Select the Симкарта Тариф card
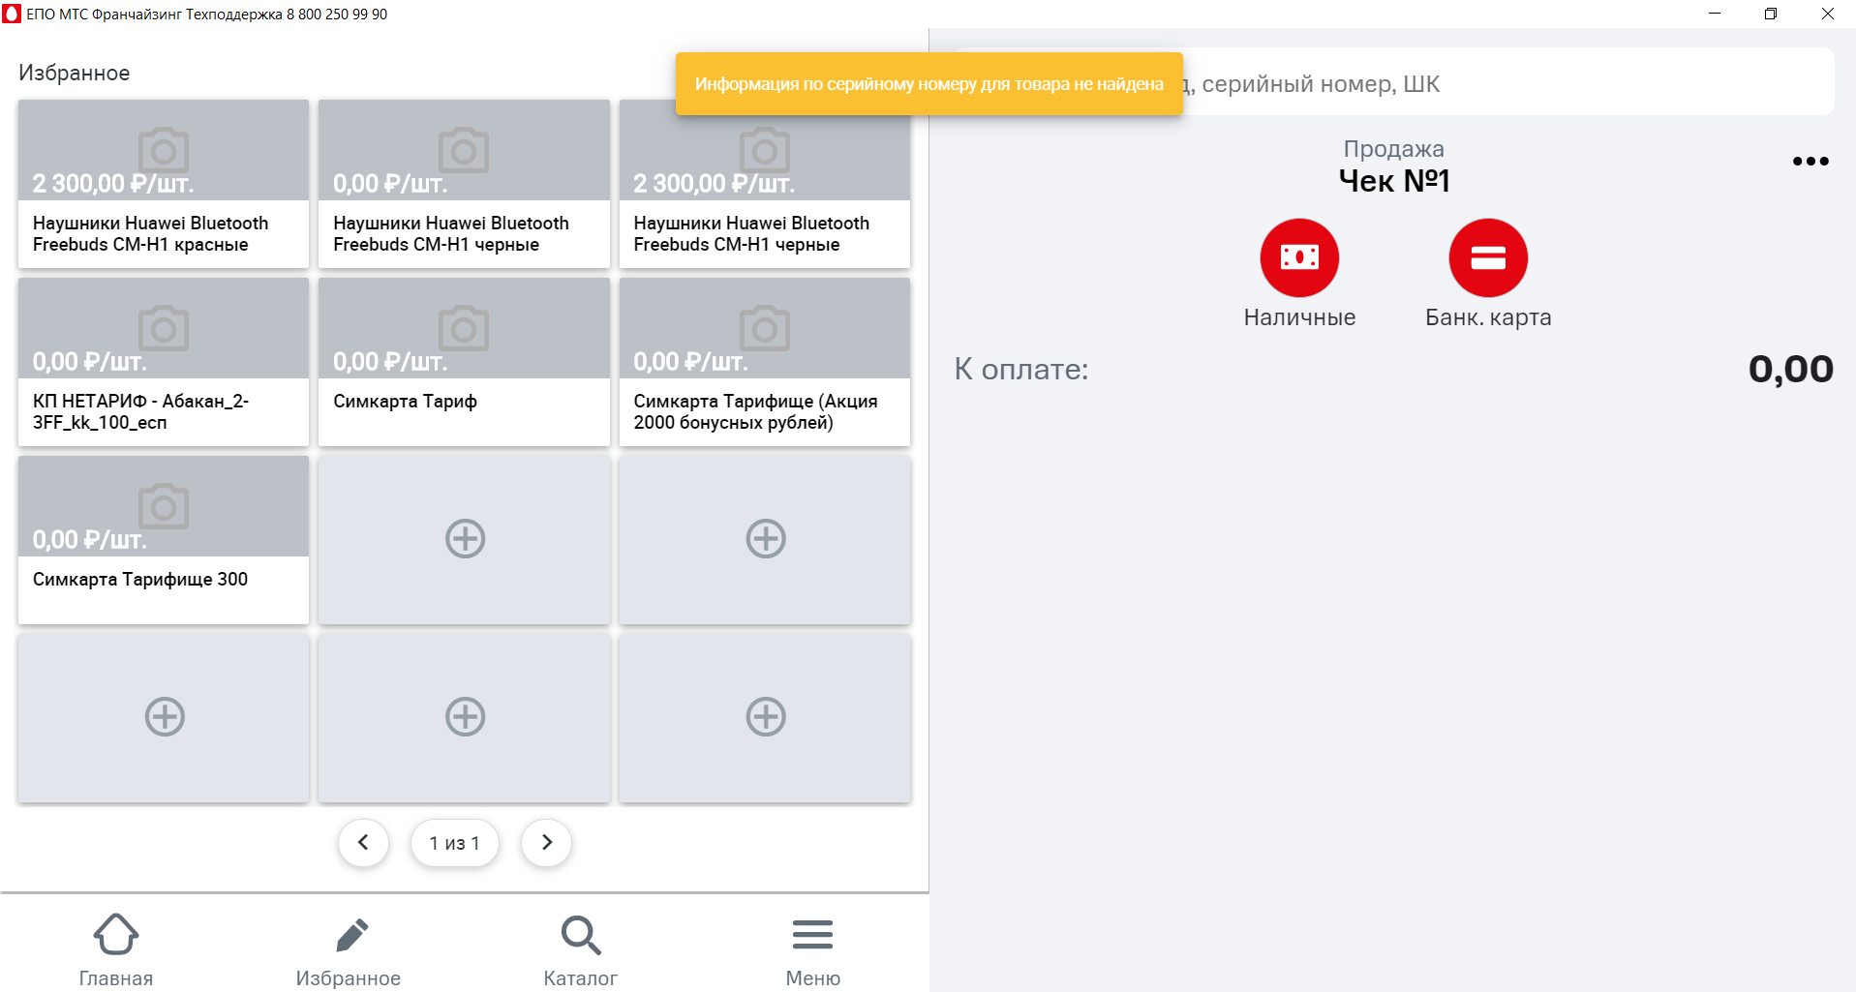This screenshot has height=992, width=1856. tap(464, 362)
